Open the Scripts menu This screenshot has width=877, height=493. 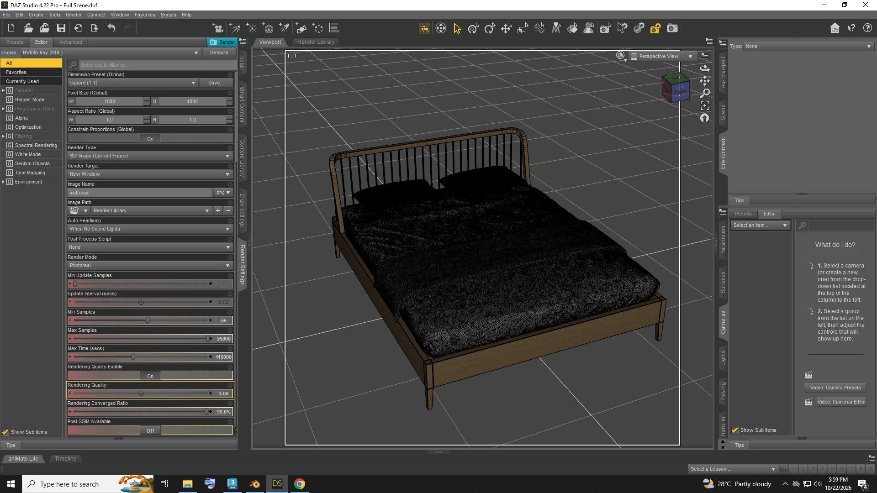168,15
